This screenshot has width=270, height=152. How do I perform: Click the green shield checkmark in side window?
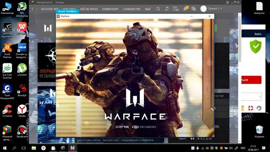(x=256, y=46)
